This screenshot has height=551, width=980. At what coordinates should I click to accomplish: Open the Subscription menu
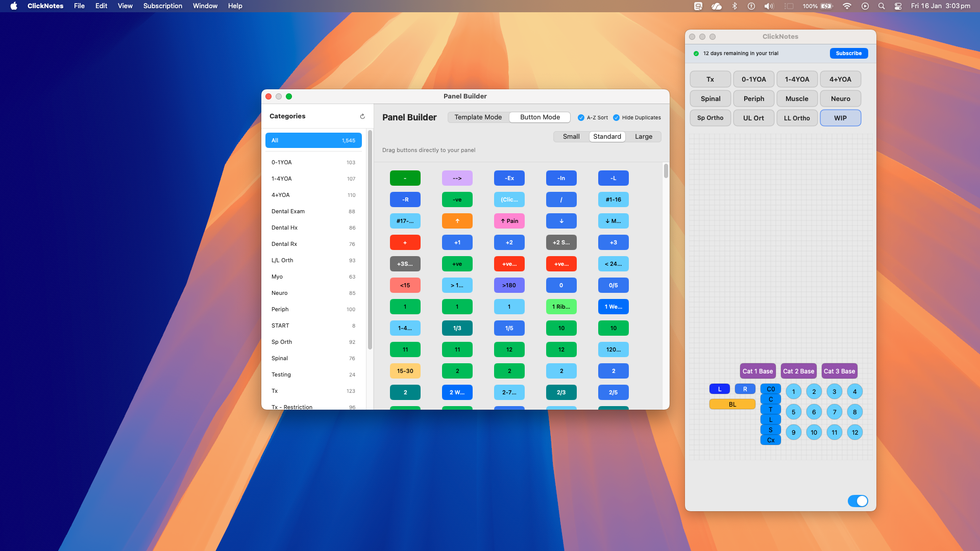coord(163,6)
